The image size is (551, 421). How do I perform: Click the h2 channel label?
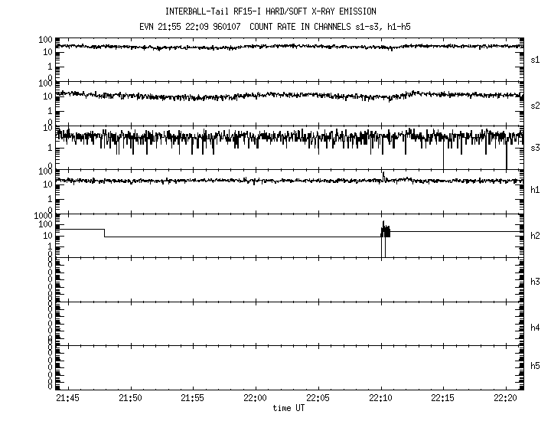point(535,236)
